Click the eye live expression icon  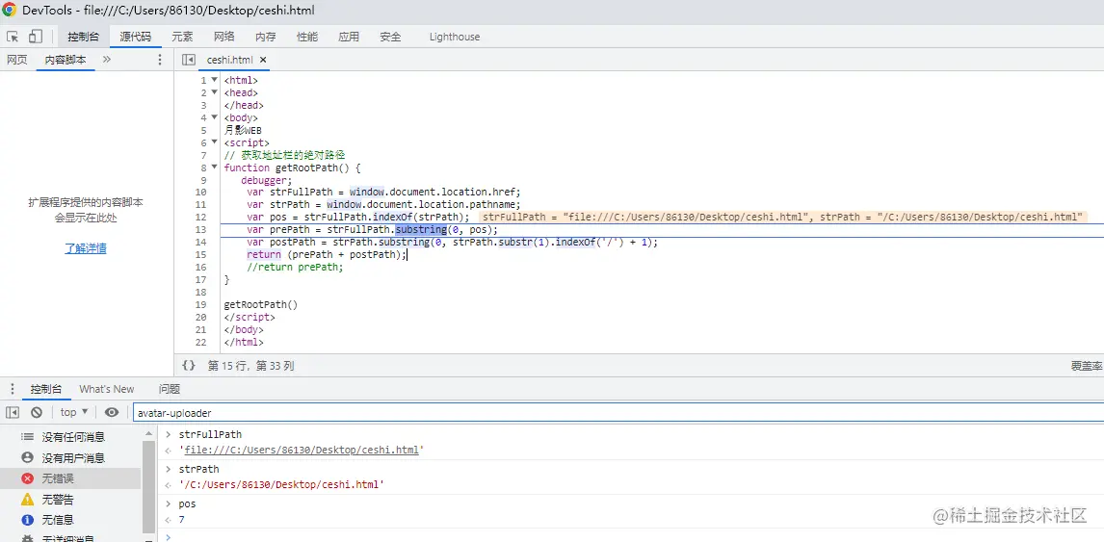coord(111,412)
